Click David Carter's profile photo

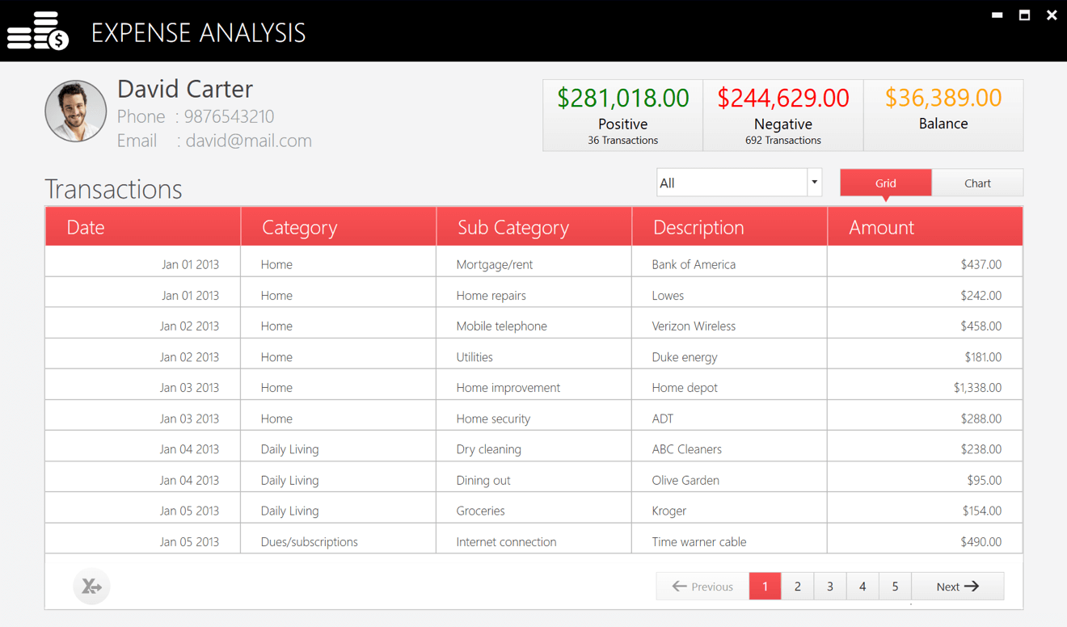[76, 112]
